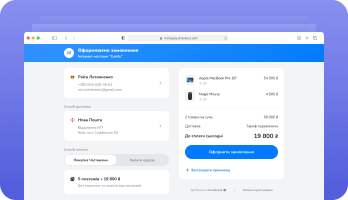
Task: Click the Apple MacBook Pro 16" product name
Action: [x=218, y=78]
